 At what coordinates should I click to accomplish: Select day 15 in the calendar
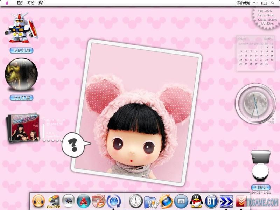point(256,56)
